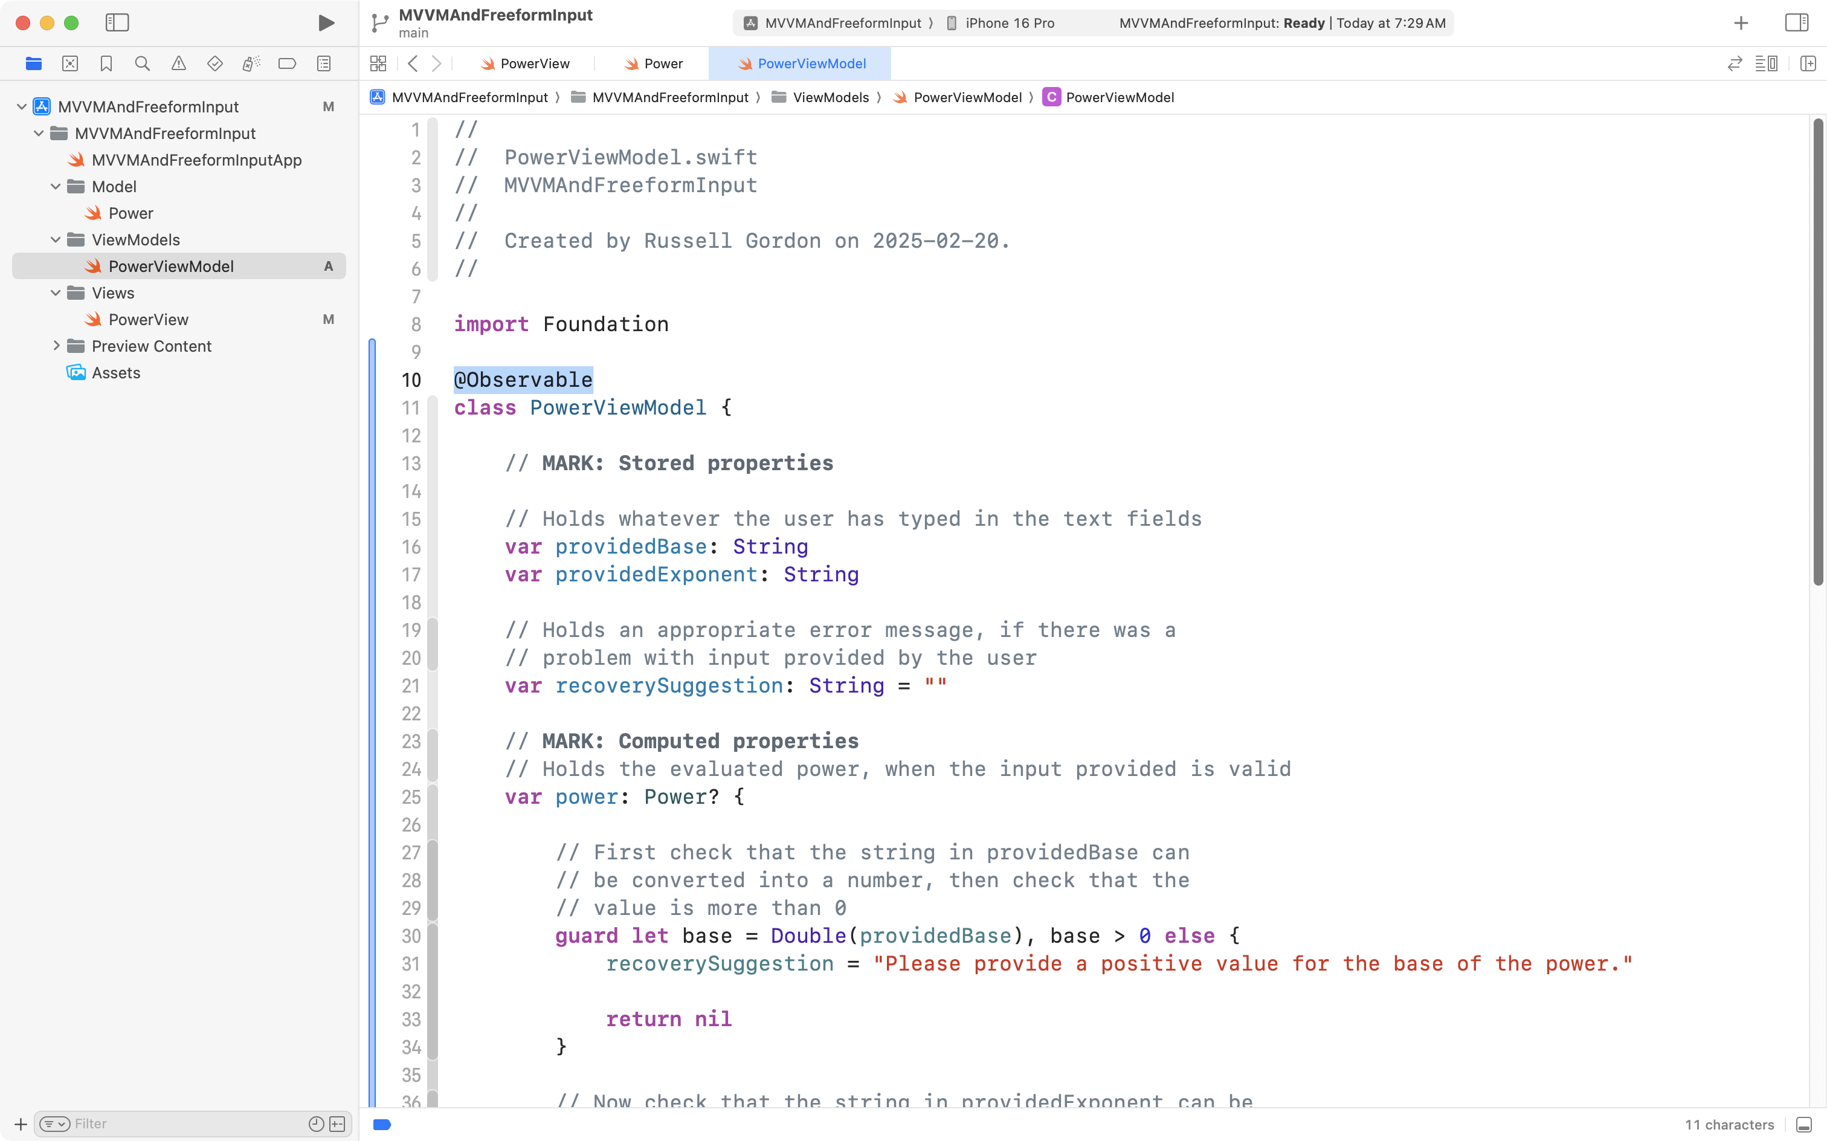The width and height of the screenshot is (1827, 1141).
Task: Open the Find navigator magnifier icon
Action: pyautogui.click(x=143, y=63)
